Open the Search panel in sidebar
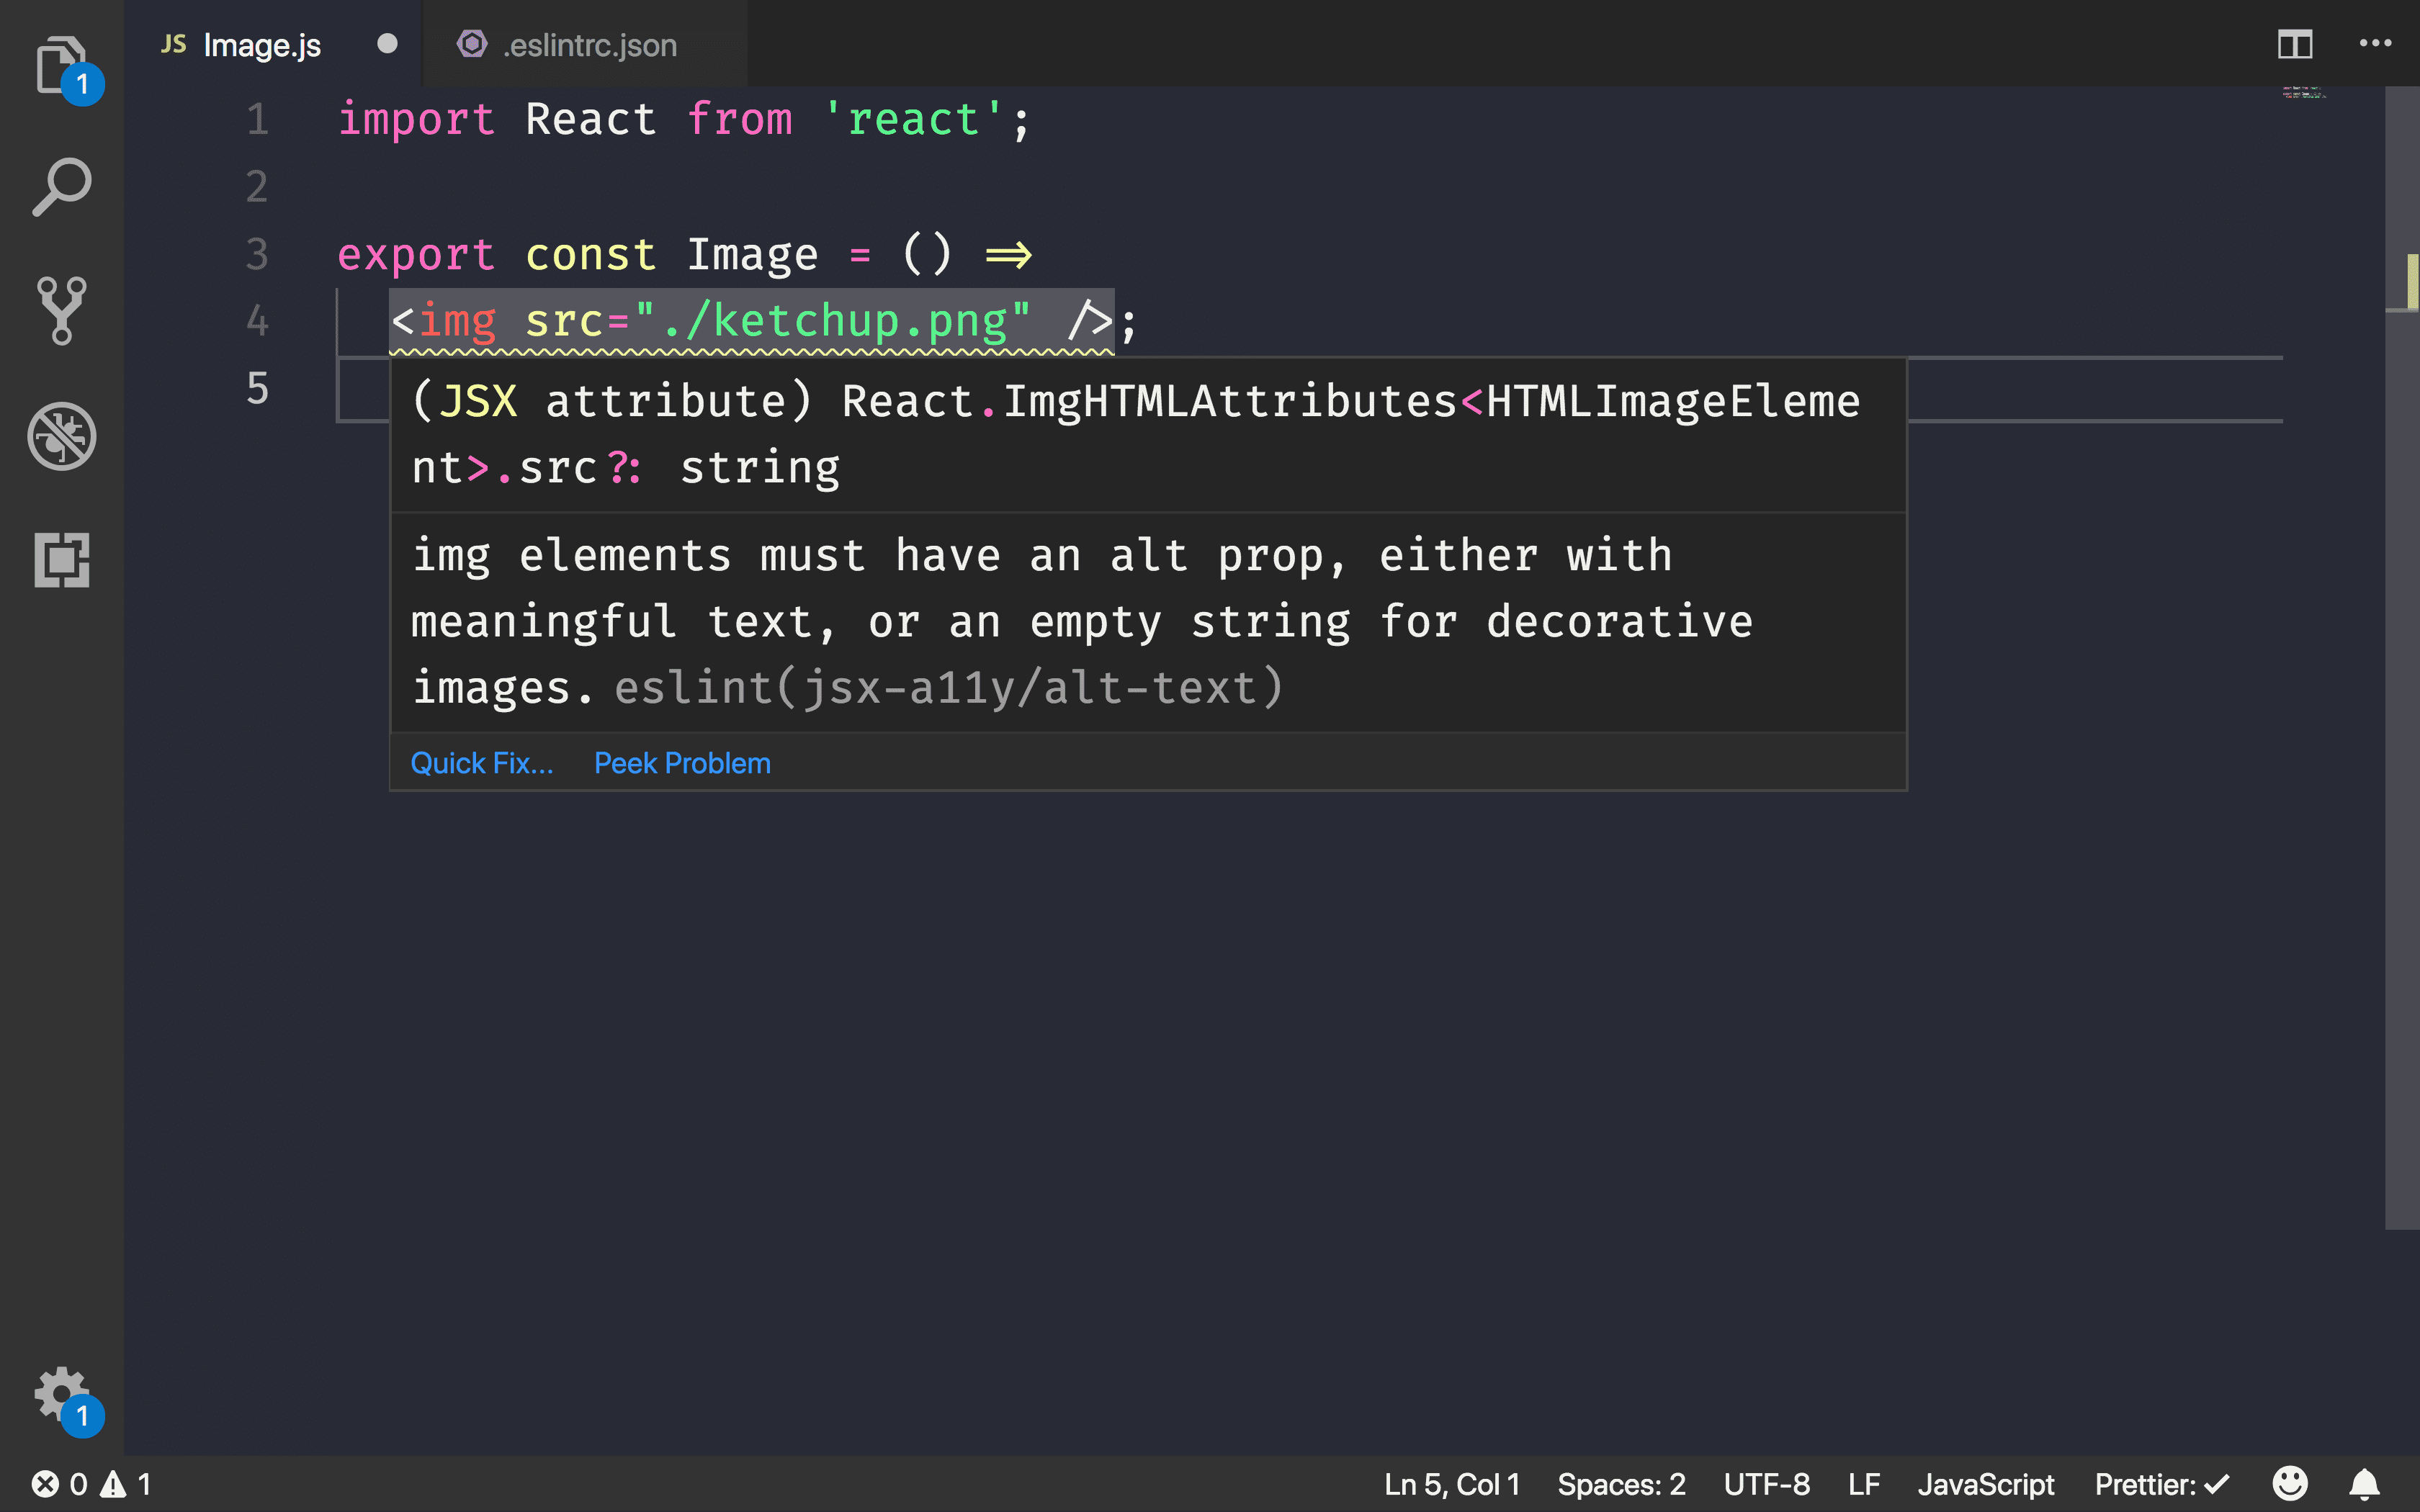 coord(61,188)
